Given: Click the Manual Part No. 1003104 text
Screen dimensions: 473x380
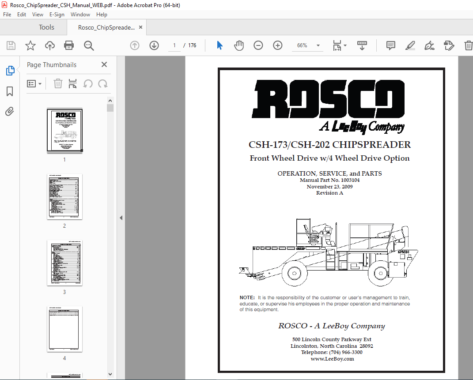Looking at the screenshot, I should (x=329, y=180).
